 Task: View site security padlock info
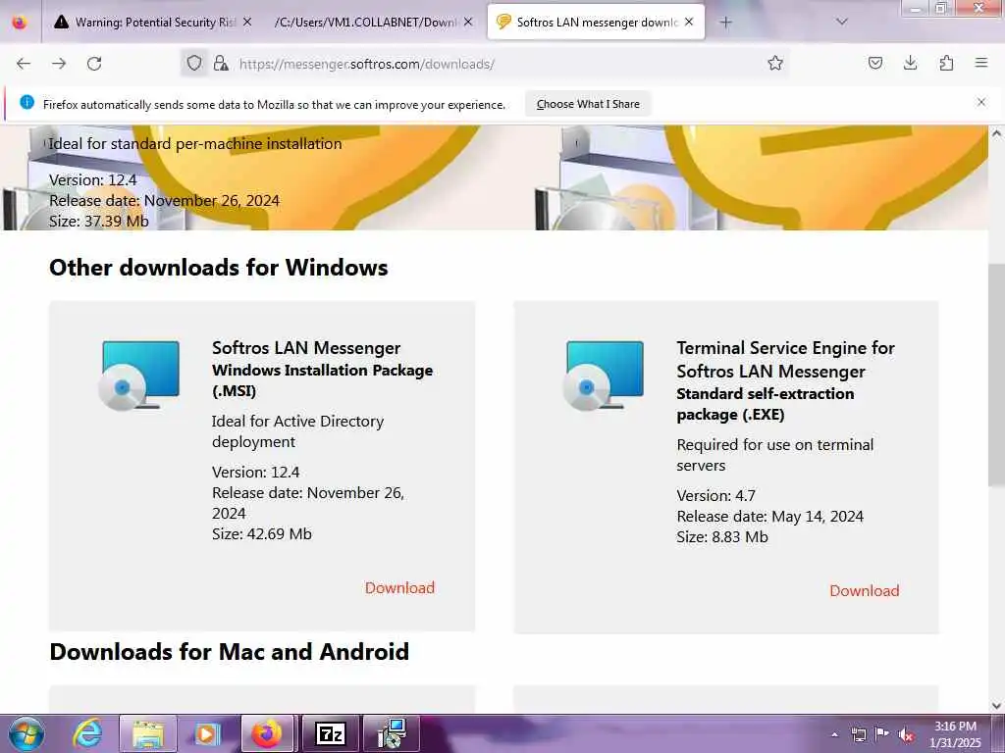tap(221, 64)
